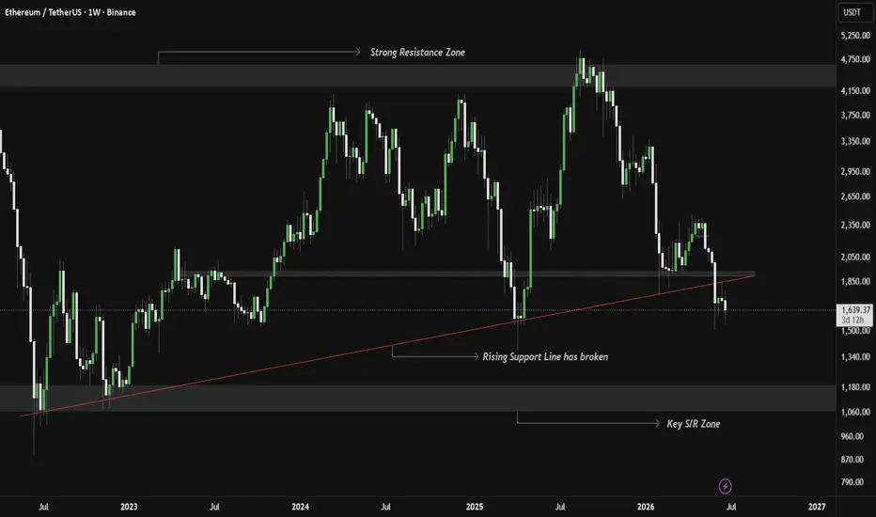The height and width of the screenshot is (517, 876).
Task: Click the 3,750.00 price axis label
Action: tap(855, 115)
